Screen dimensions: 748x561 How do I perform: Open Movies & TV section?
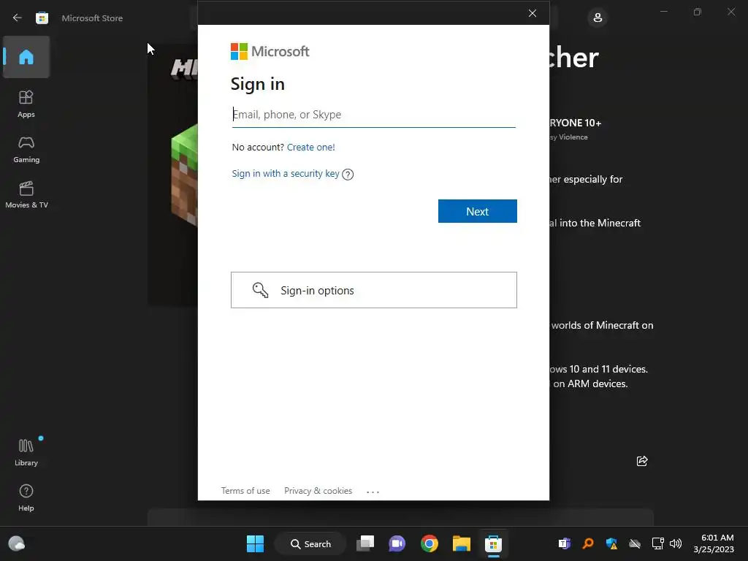(26, 194)
